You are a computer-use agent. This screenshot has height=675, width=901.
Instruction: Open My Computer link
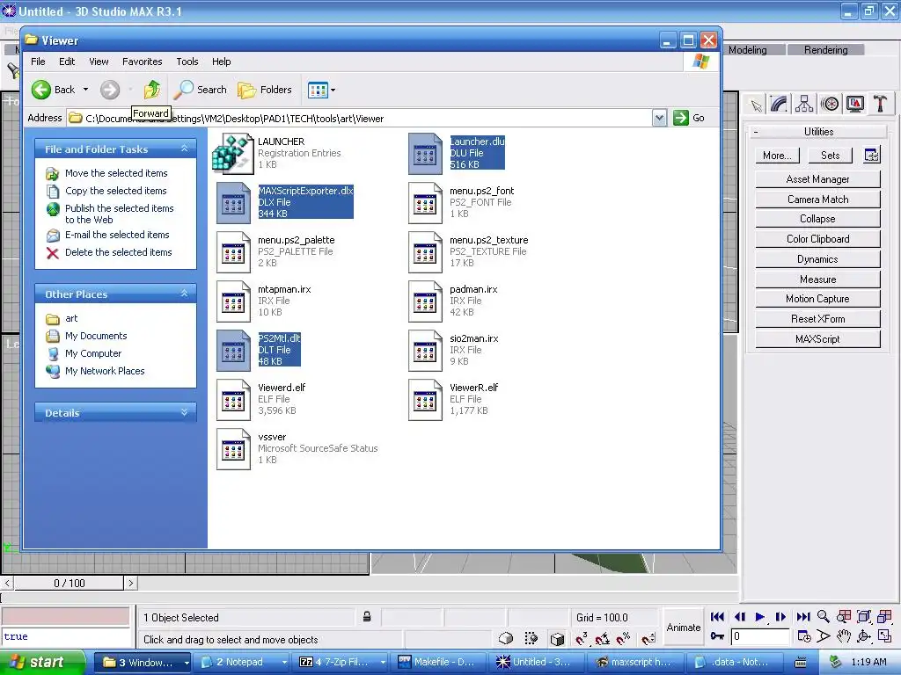93,353
